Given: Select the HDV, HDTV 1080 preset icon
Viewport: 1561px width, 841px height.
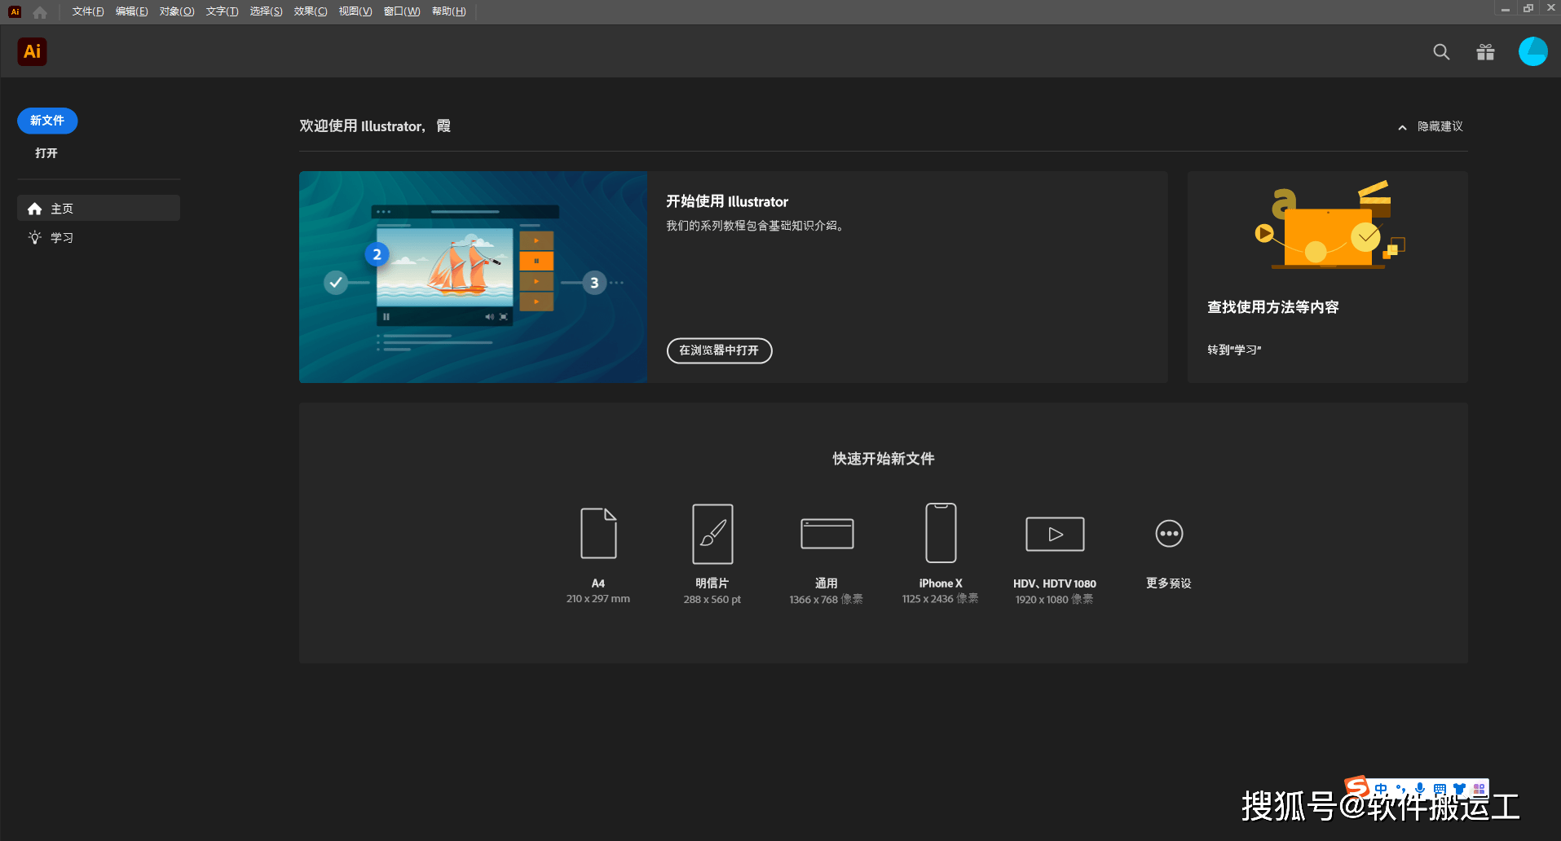Looking at the screenshot, I should click(1055, 534).
